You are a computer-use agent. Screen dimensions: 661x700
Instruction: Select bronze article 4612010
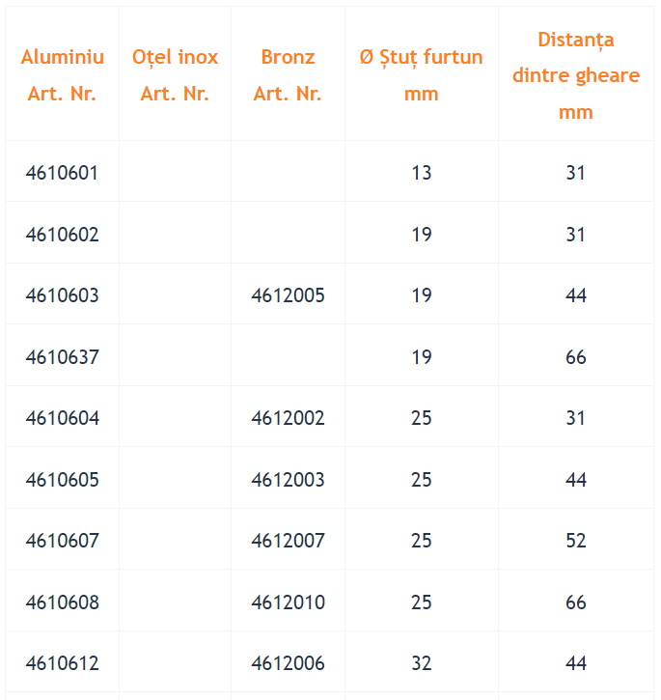click(288, 602)
